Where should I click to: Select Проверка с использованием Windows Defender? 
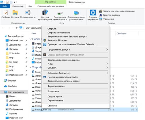pos(72,44)
